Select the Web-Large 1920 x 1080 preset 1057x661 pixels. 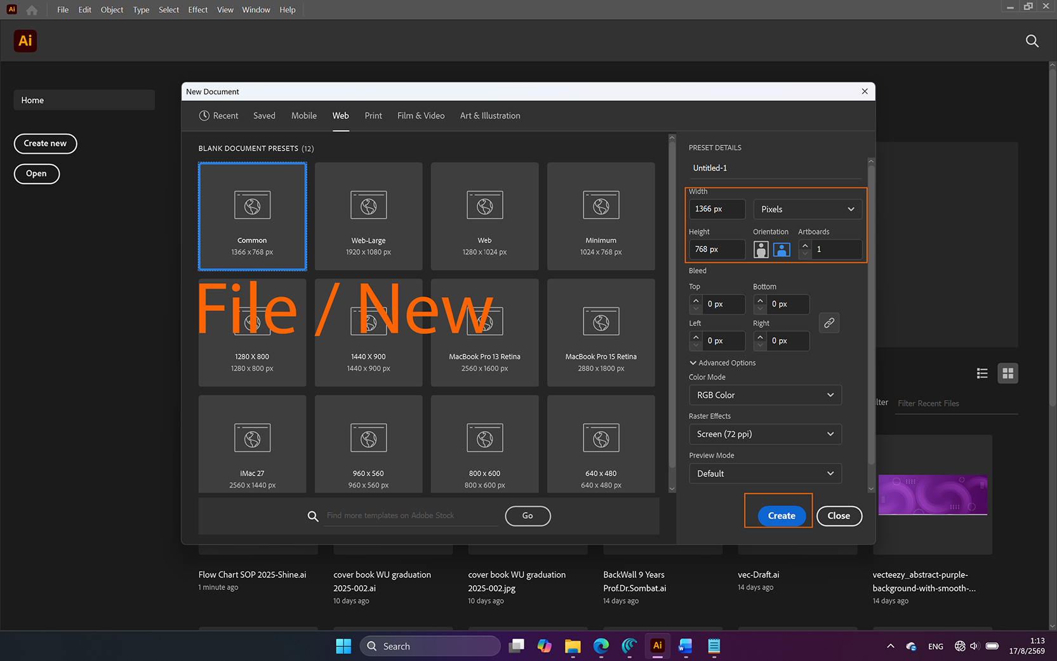(368, 216)
